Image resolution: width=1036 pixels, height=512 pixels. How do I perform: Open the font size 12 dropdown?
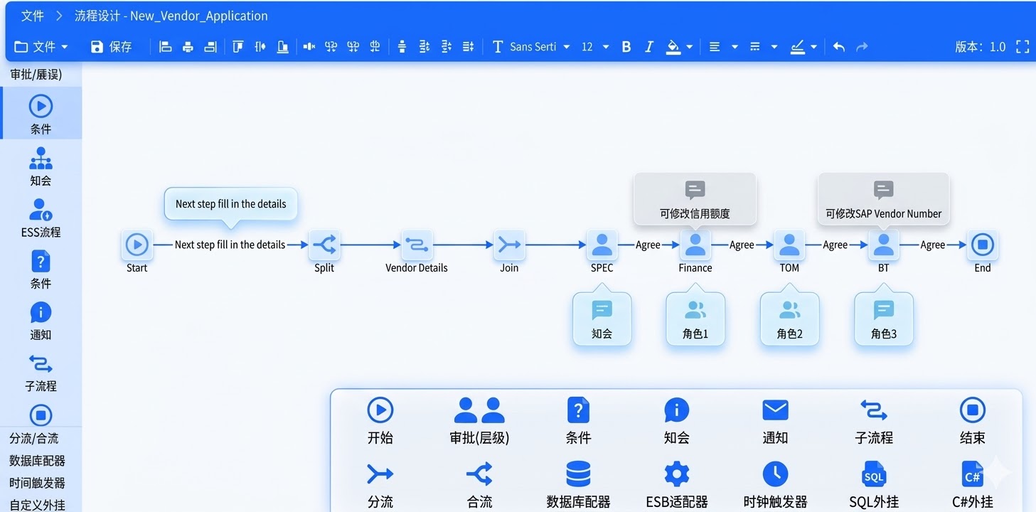[595, 47]
